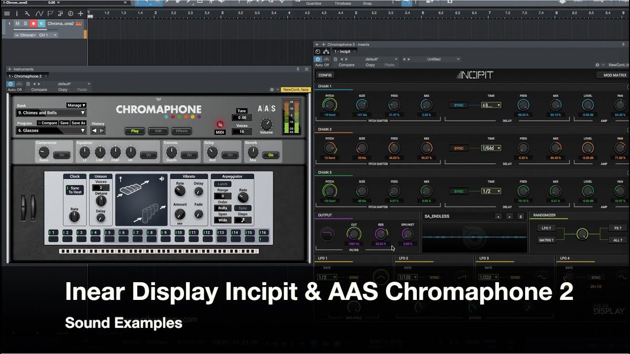
Task: Go to next SA_ENDLESS preset
Action: click(509, 216)
